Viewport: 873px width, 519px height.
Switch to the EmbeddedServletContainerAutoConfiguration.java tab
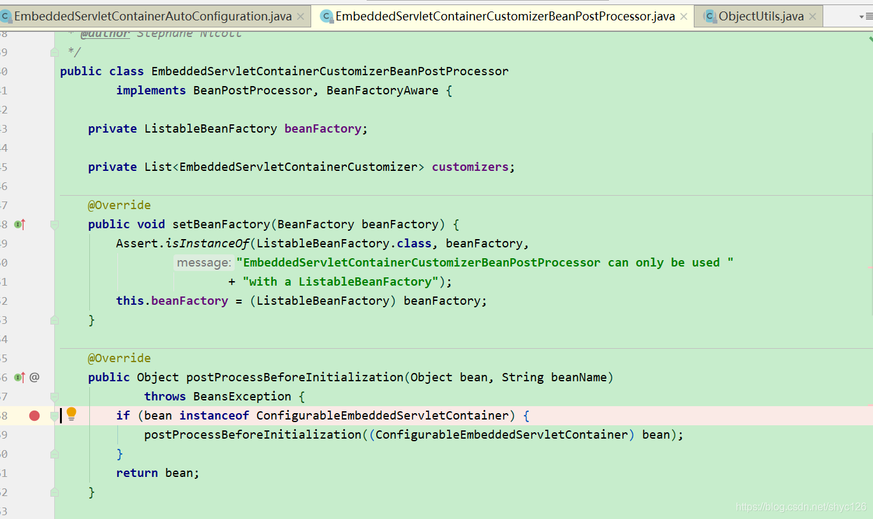(x=147, y=16)
